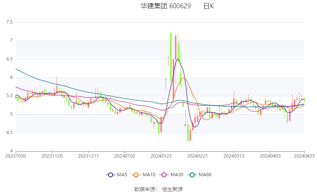The image size is (317, 193).
Task: Click the y-axis value 5.5
Action: pos(9,96)
